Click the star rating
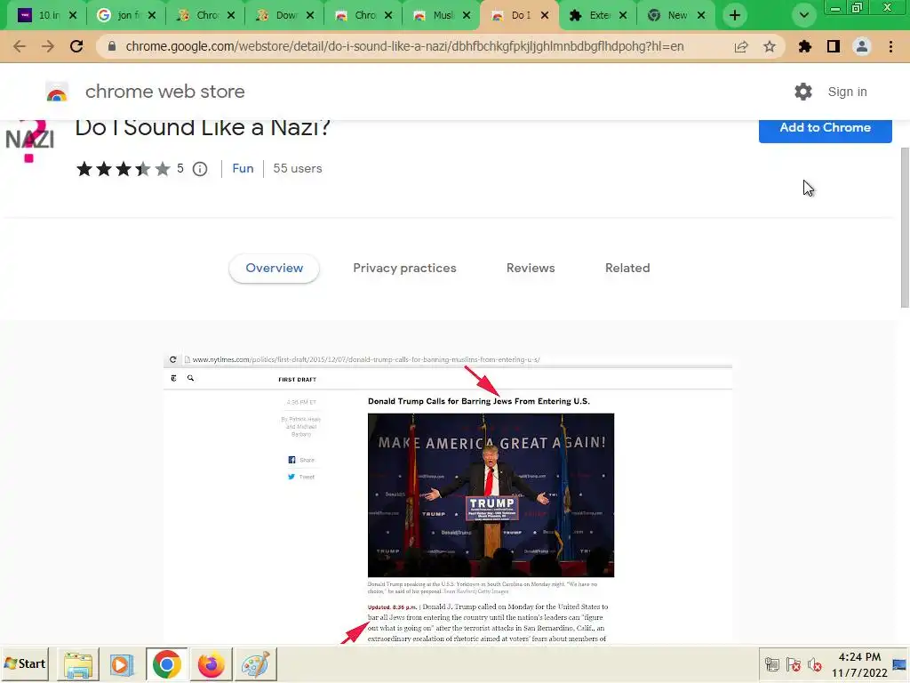910x683 pixels. 123,169
